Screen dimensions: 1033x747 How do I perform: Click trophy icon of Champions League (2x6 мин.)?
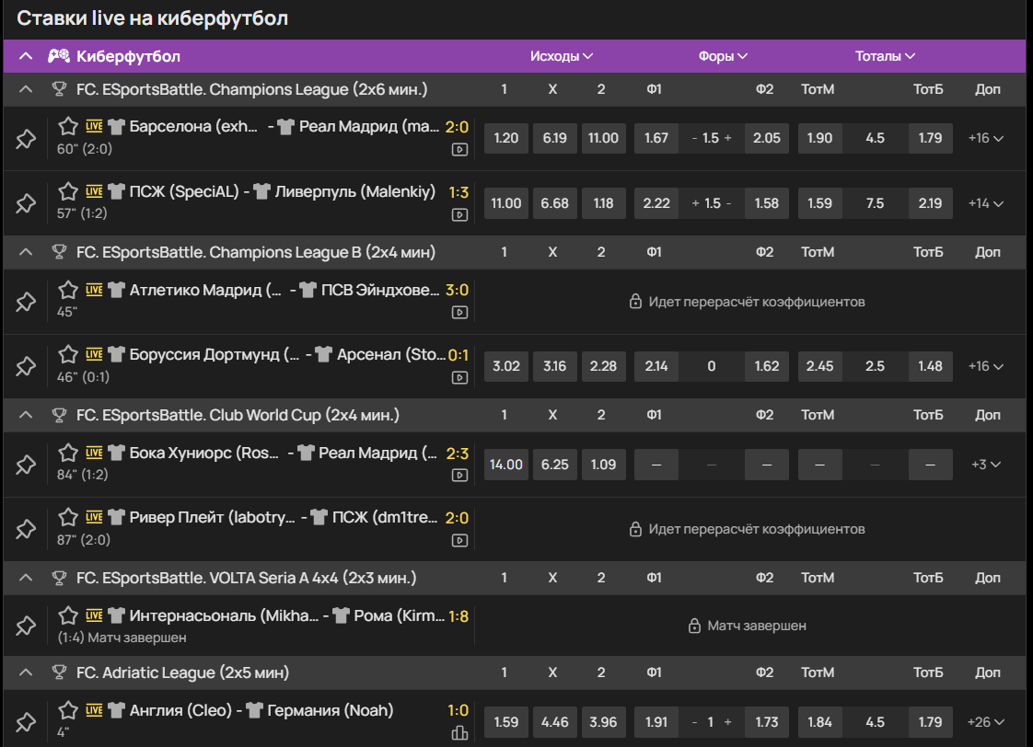point(59,89)
